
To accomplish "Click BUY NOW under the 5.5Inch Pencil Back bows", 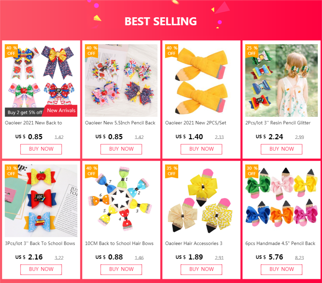I will (121, 149).
